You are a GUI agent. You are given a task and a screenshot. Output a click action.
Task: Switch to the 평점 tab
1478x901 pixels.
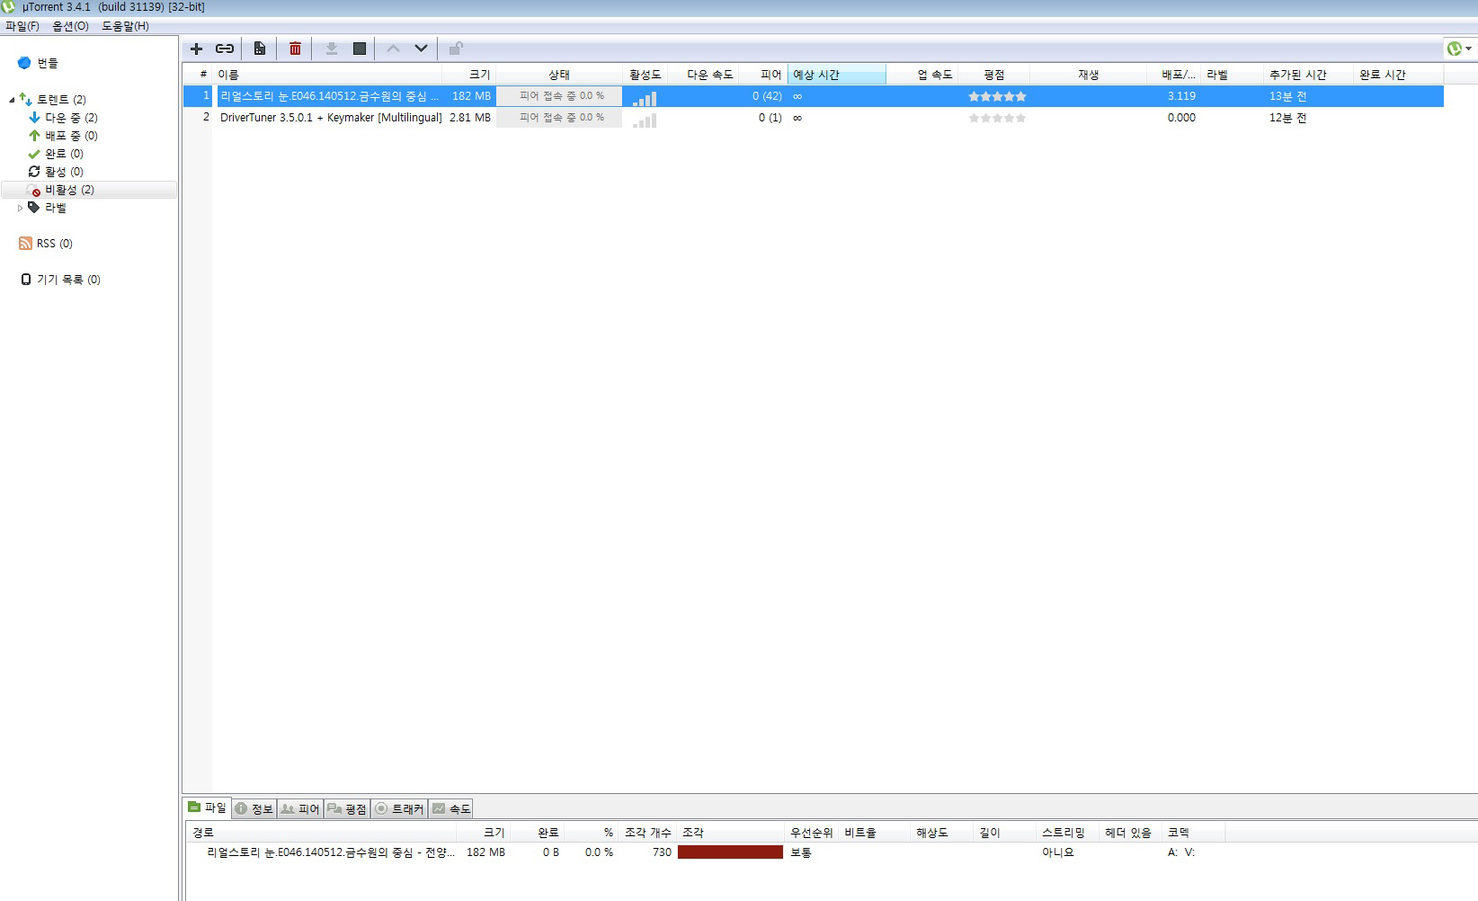347,808
